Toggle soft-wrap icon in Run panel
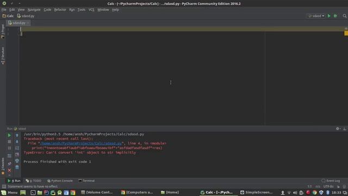This screenshot has width=348, height=196. coord(17,148)
